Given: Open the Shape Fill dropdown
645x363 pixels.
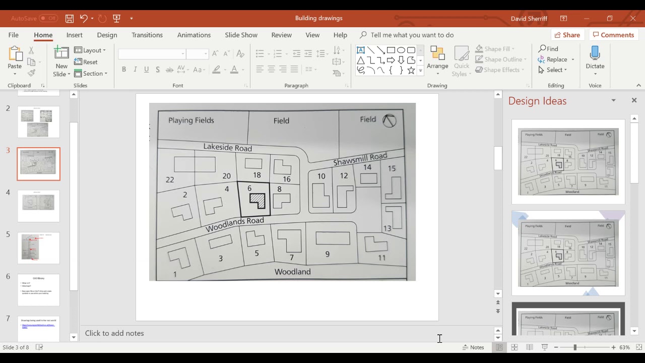Looking at the screenshot, I should (495, 49).
